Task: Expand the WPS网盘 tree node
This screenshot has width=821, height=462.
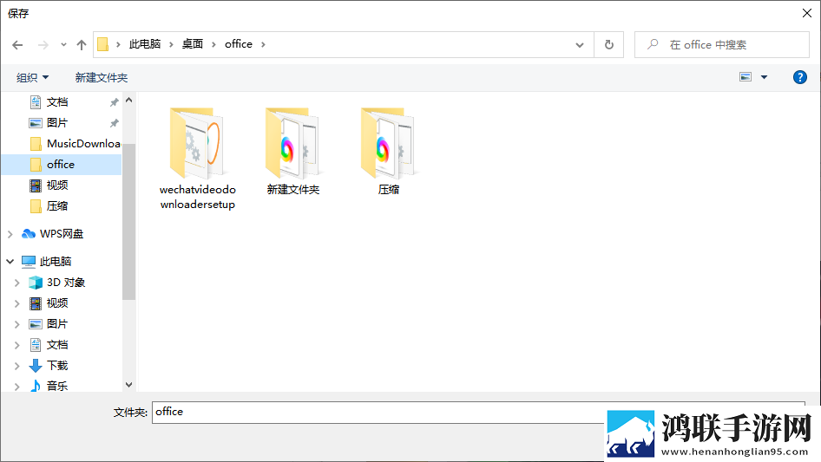Action: [10, 234]
